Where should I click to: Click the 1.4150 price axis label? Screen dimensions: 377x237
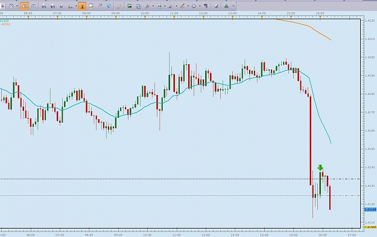370,149
